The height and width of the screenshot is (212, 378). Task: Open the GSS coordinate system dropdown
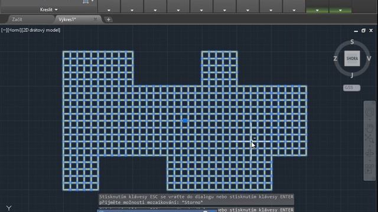352,88
